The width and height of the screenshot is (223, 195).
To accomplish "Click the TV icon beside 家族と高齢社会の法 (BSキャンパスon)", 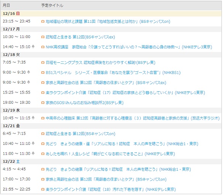I will pos(43,179).
